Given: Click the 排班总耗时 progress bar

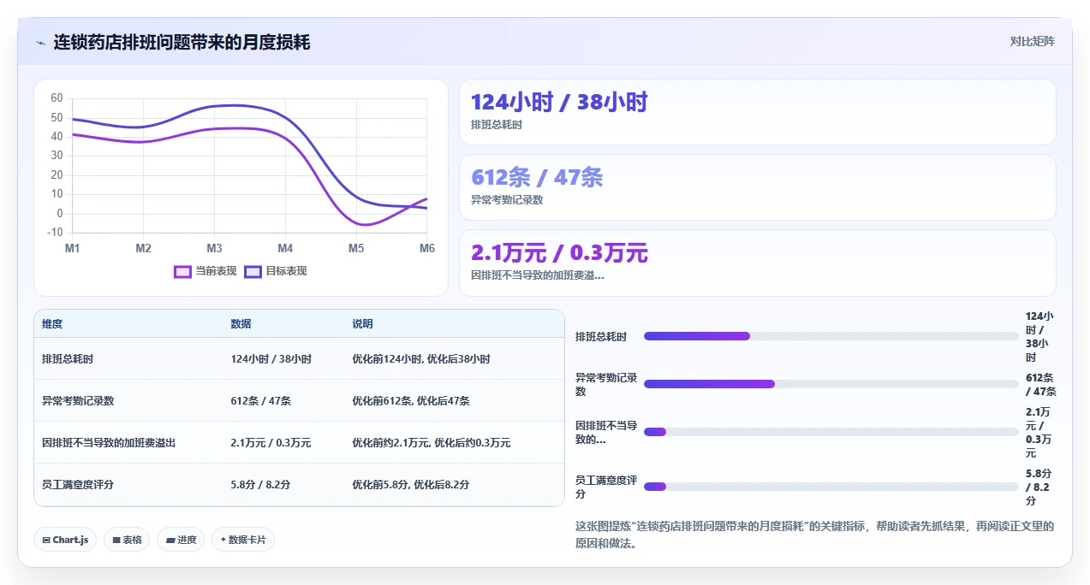Looking at the screenshot, I should point(831,336).
